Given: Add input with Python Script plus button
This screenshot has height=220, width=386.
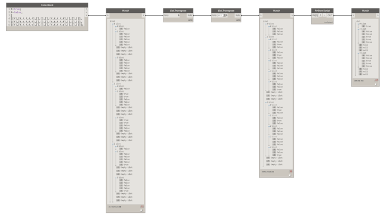Looking at the screenshot, I should (x=321, y=15).
